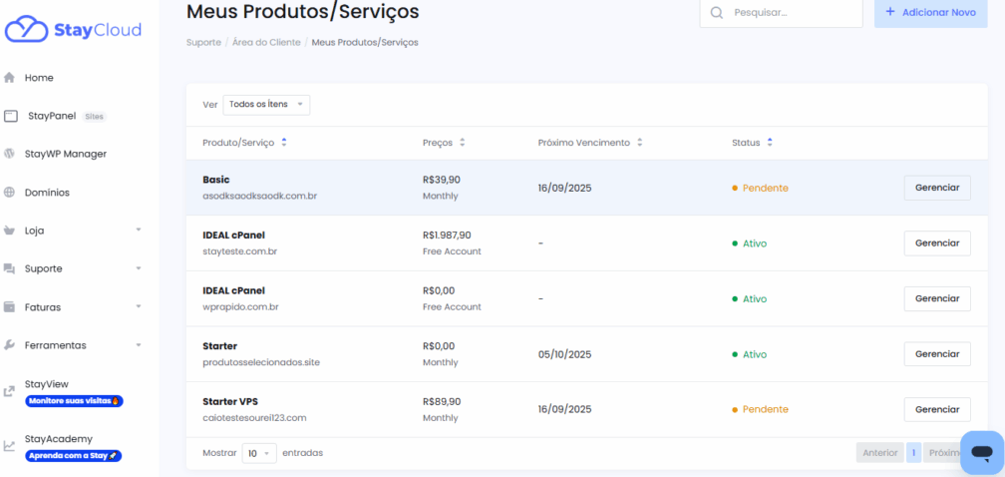Open the Todos os Itens filter dropdown

click(266, 105)
